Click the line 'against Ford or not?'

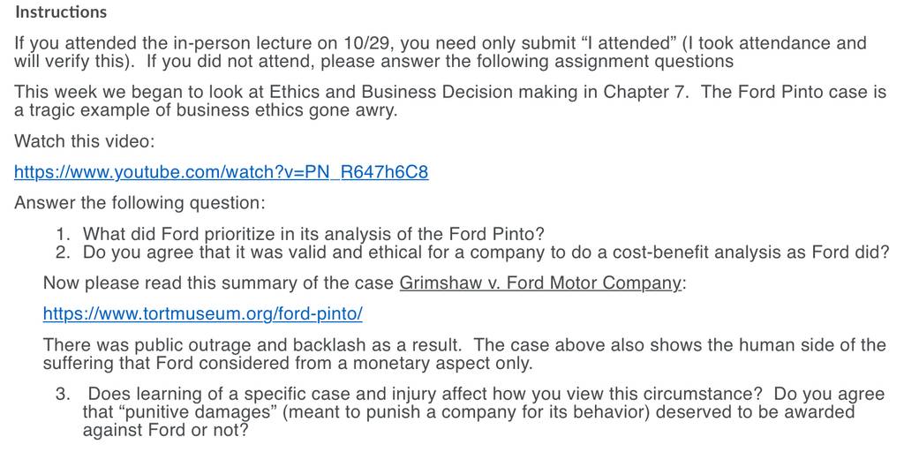[x=165, y=430]
